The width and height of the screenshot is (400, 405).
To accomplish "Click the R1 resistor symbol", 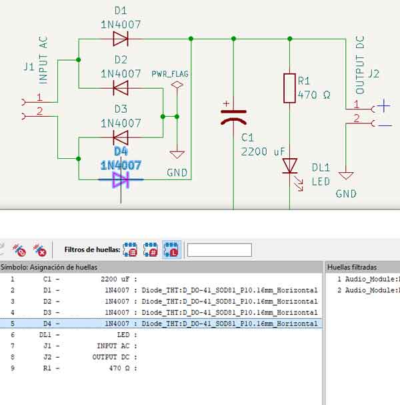I will 289,88.
